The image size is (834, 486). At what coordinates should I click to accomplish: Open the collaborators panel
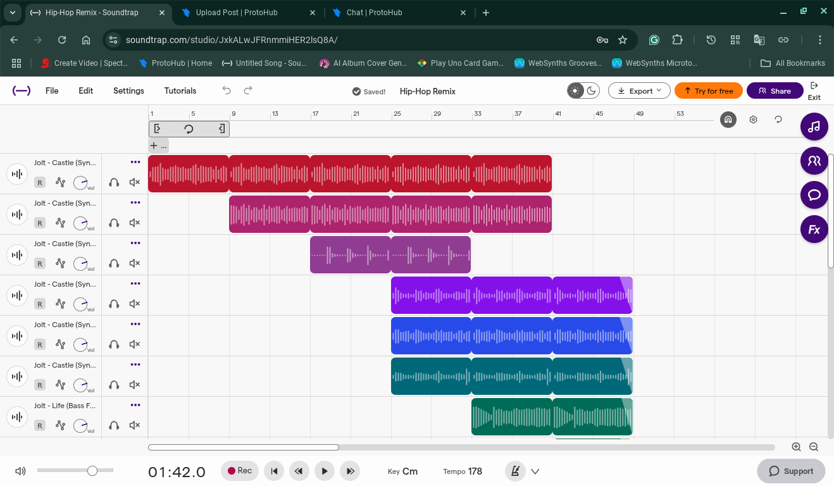814,161
